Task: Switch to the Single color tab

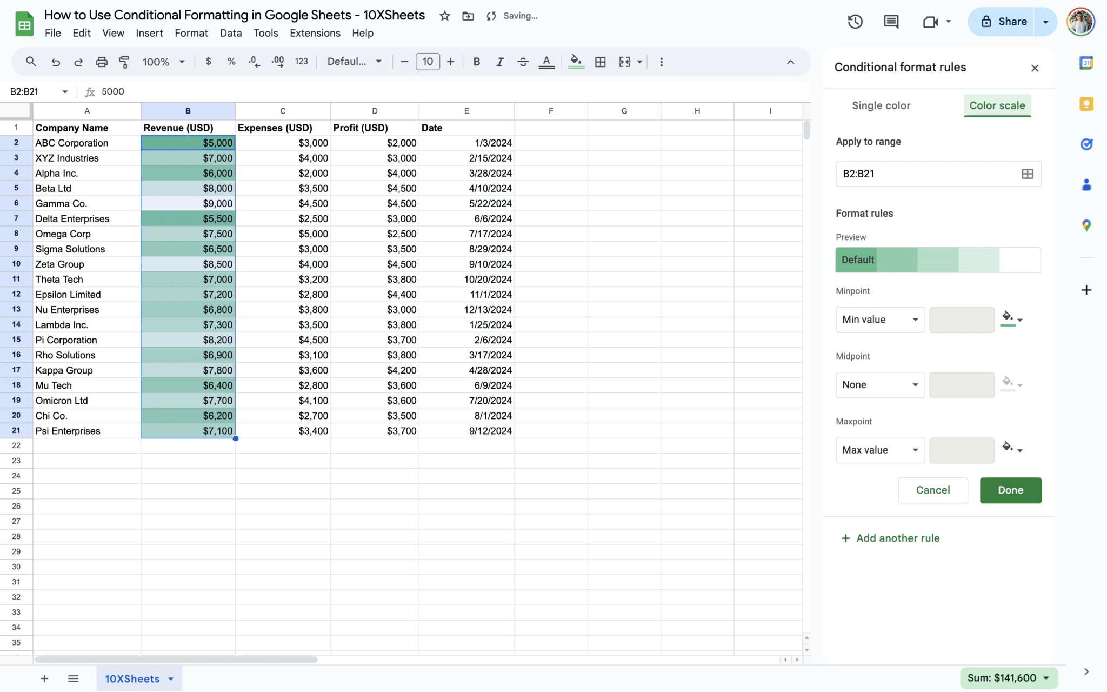Action: point(881,105)
